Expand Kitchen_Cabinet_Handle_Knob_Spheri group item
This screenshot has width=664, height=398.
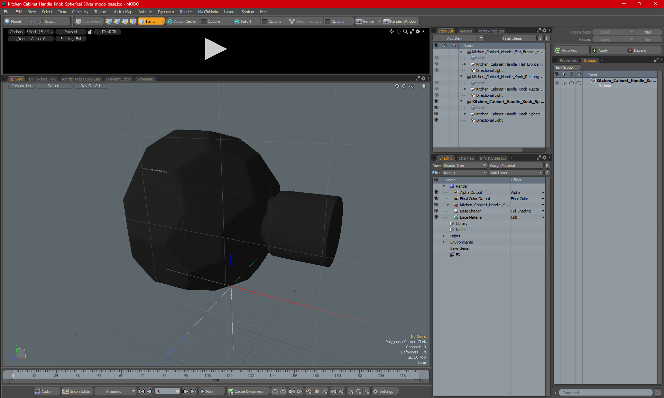465,114
